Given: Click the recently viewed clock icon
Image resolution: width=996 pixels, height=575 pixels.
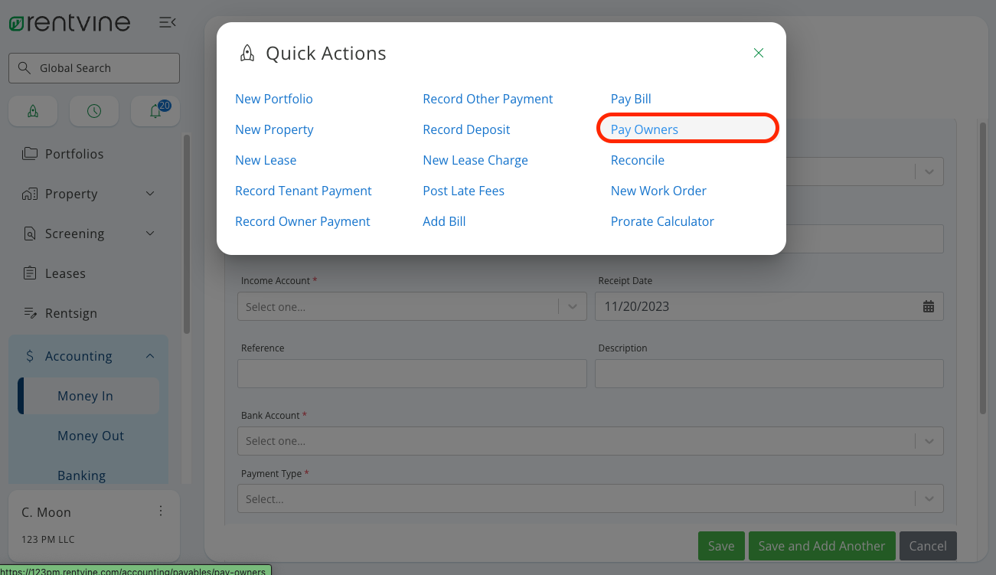Looking at the screenshot, I should pyautogui.click(x=93, y=111).
